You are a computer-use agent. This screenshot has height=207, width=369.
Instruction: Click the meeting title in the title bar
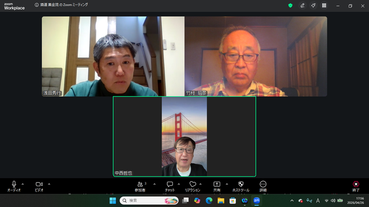click(64, 5)
